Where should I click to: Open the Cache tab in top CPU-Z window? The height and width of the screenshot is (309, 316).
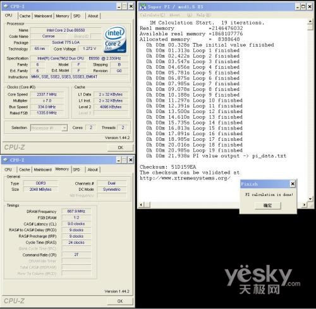click(25, 16)
